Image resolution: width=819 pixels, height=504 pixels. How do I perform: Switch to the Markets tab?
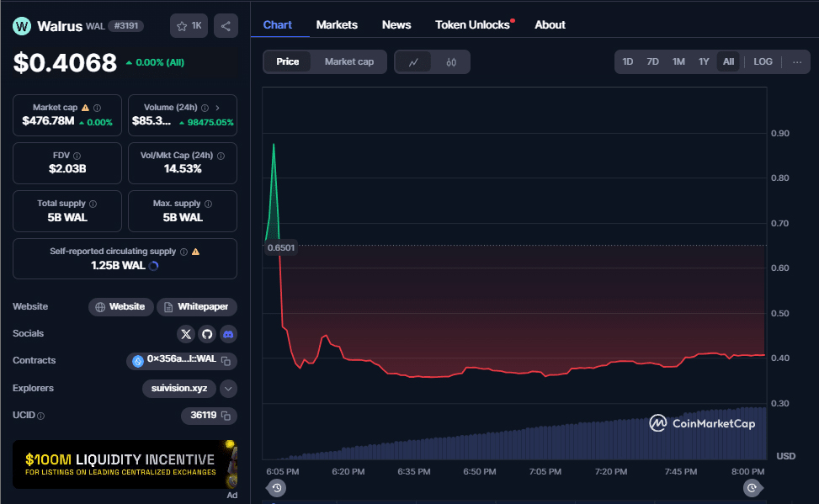tap(337, 24)
